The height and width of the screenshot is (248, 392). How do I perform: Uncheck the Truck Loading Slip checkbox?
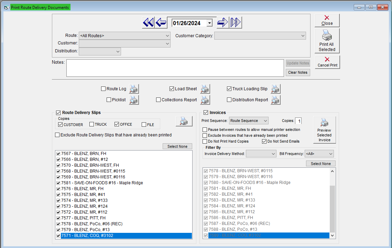(229, 89)
